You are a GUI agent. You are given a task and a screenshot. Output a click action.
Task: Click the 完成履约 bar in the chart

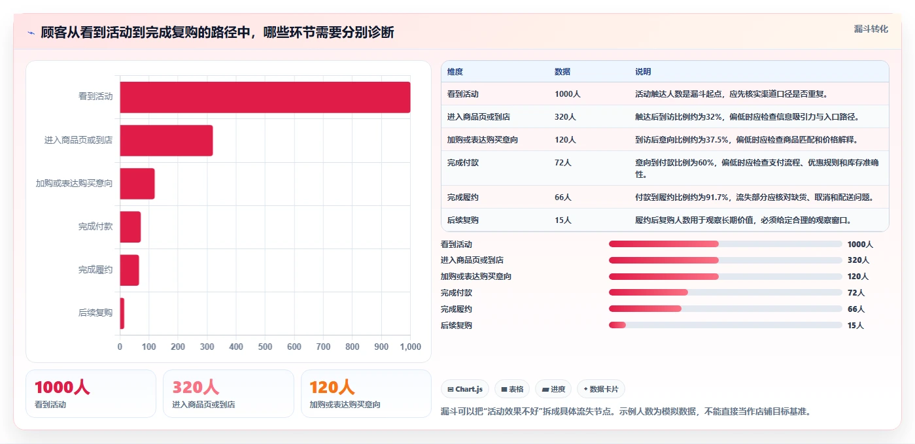[x=129, y=270]
